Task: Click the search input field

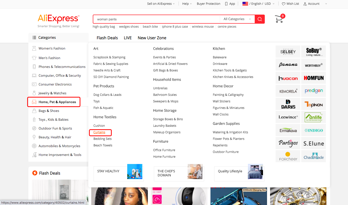Action: click(156, 19)
